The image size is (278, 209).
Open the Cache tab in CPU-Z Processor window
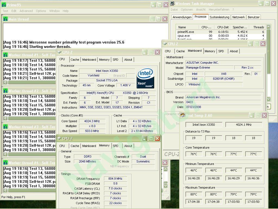75,60
